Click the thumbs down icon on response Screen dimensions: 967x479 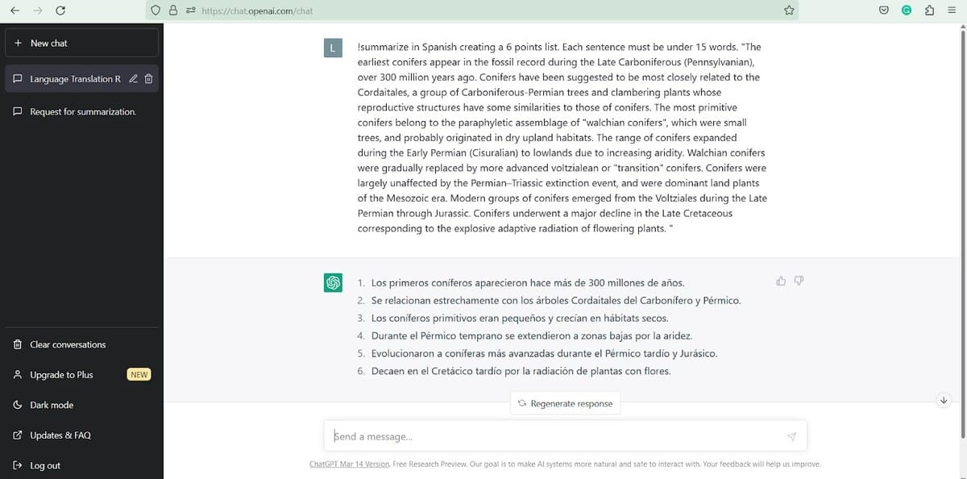799,281
